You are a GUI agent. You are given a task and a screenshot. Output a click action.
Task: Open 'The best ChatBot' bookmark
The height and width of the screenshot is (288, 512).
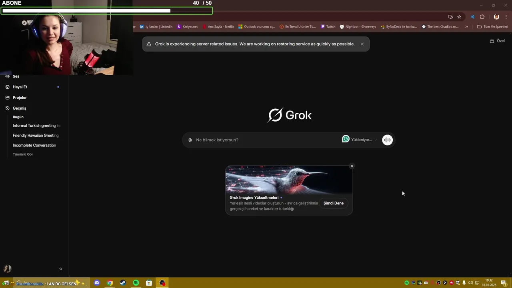coord(440,27)
